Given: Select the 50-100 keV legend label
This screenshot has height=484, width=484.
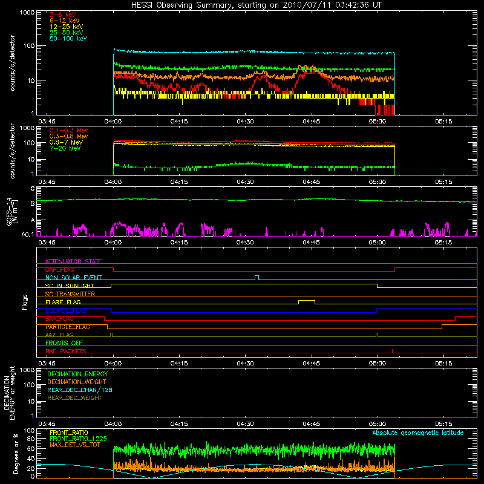Looking at the screenshot, I should click(x=68, y=39).
